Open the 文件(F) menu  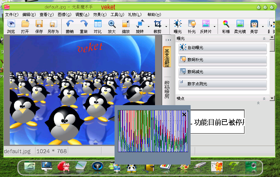[12, 14]
